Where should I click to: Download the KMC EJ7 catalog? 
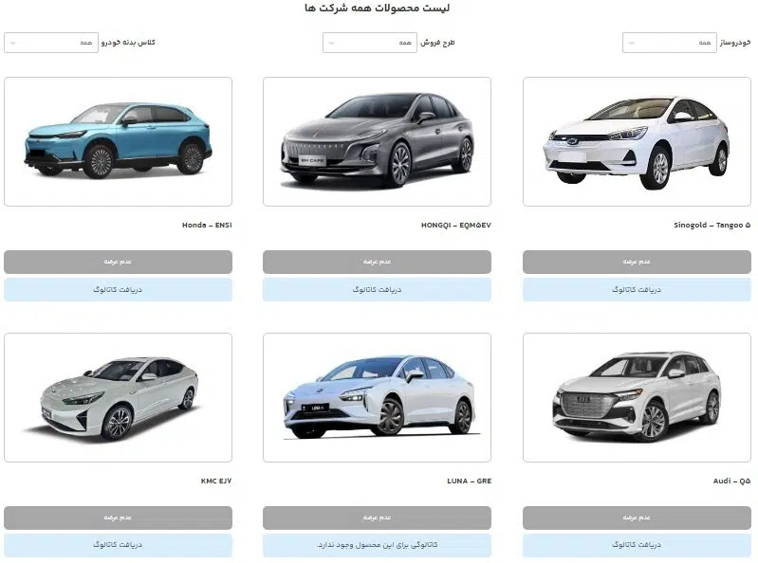[x=118, y=545]
